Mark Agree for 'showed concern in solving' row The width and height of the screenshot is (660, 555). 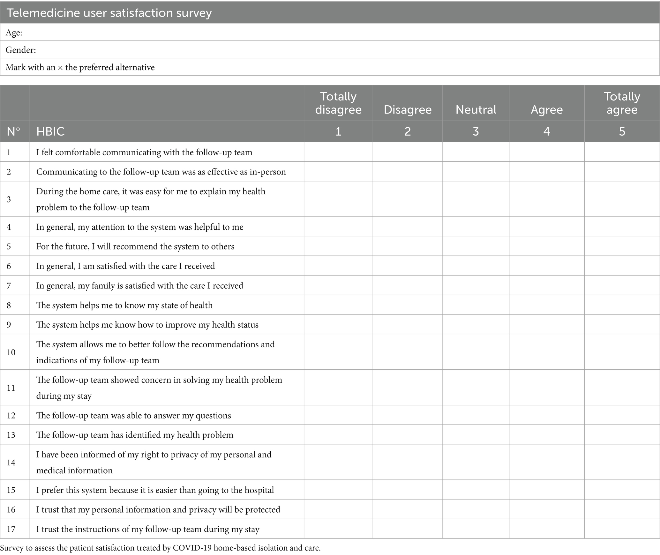(x=547, y=388)
